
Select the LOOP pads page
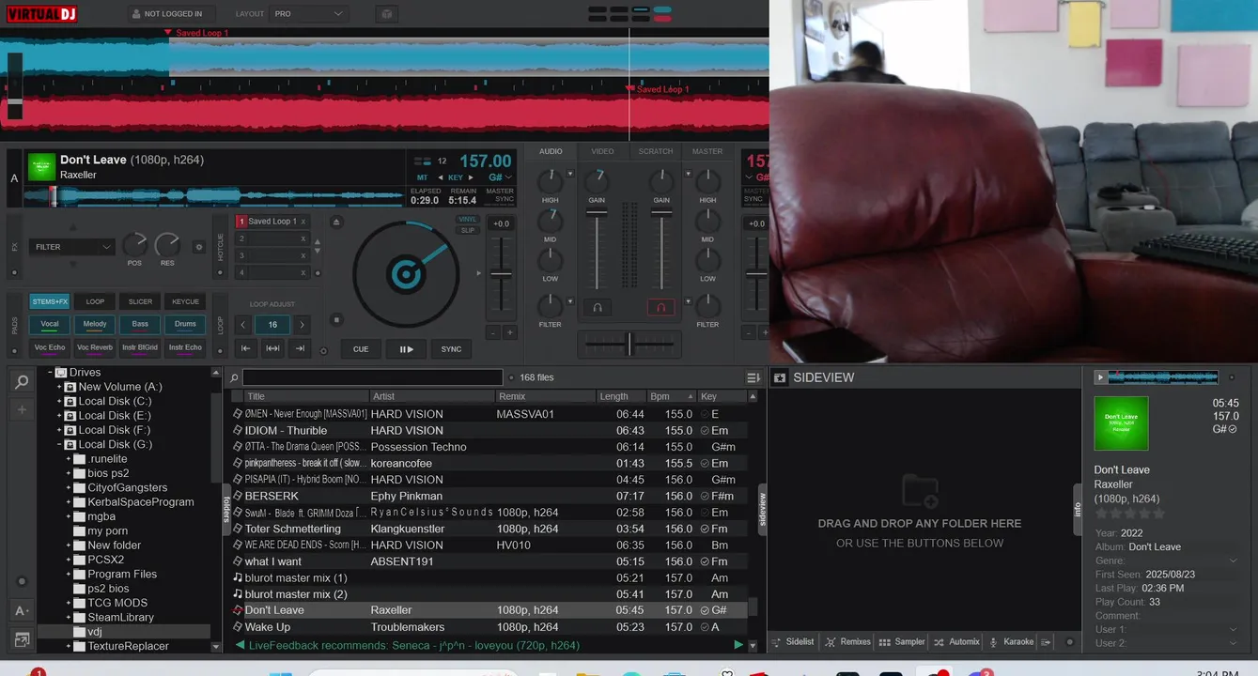click(x=95, y=301)
